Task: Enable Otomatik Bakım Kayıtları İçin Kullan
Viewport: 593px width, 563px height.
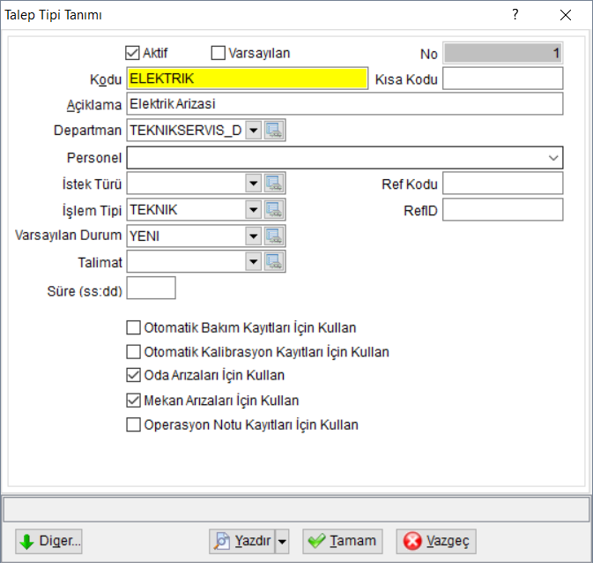Action: pos(133,327)
